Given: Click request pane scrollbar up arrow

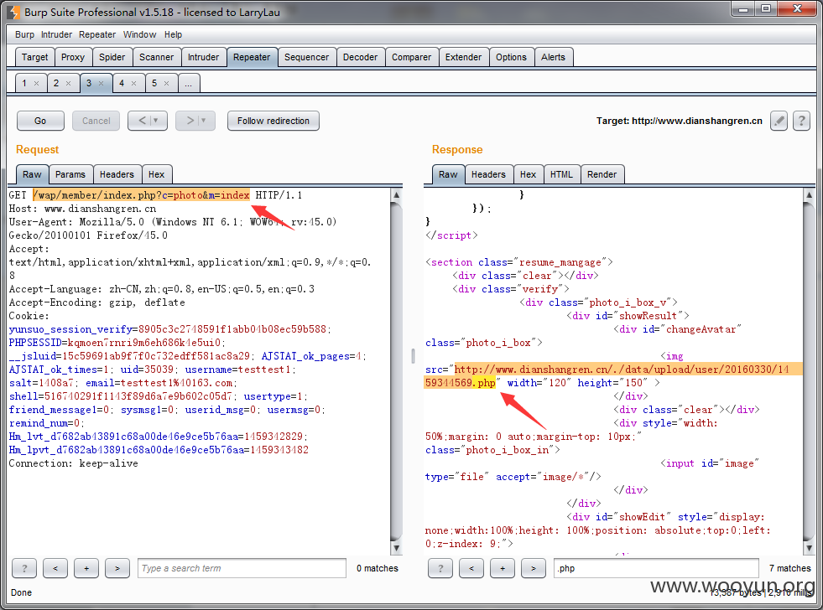Looking at the screenshot, I should tap(397, 195).
